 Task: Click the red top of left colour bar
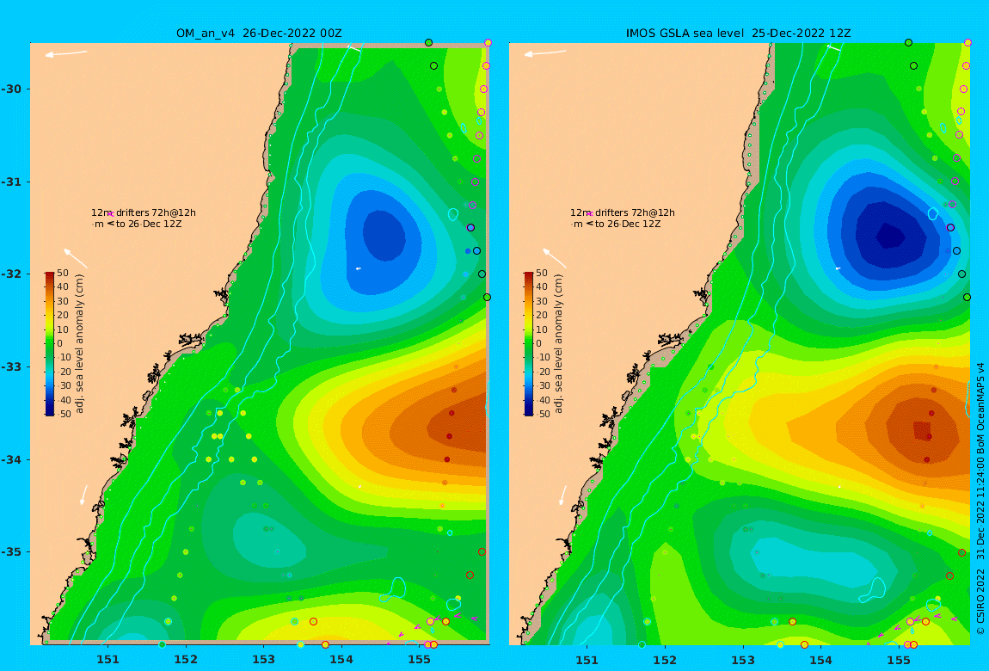pyautogui.click(x=49, y=275)
